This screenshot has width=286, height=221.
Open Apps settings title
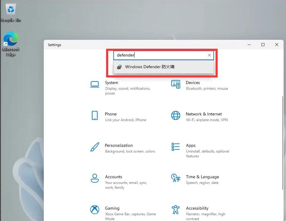tap(191, 145)
